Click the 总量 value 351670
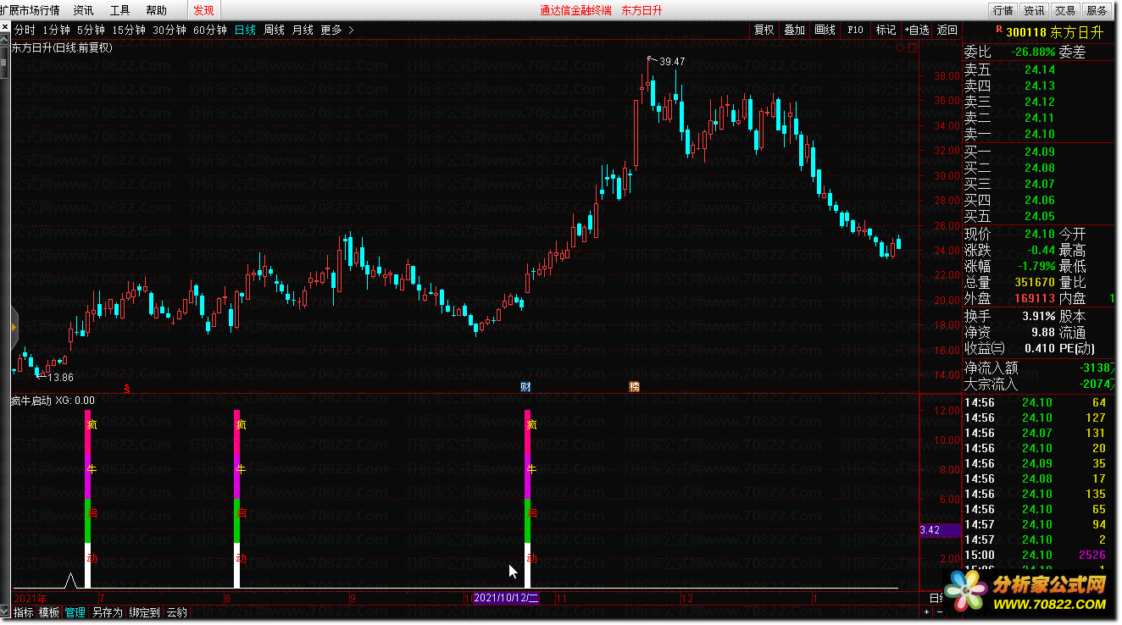1122x625 pixels. point(1034,282)
